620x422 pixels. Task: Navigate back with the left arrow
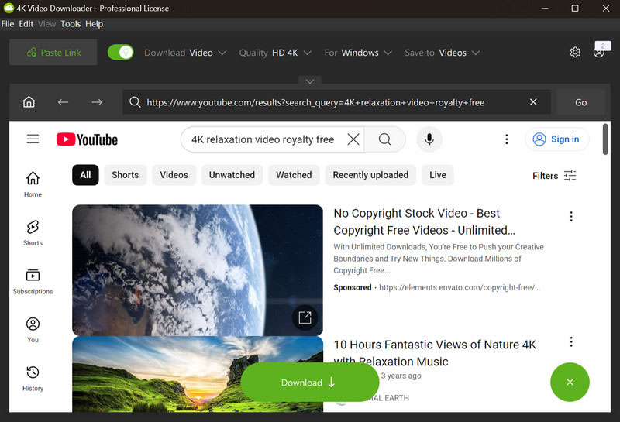click(x=63, y=102)
